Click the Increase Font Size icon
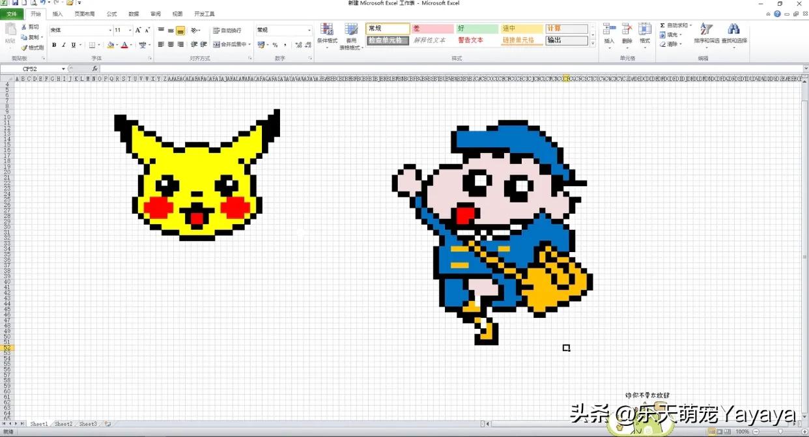This screenshot has width=809, height=437. (138, 30)
